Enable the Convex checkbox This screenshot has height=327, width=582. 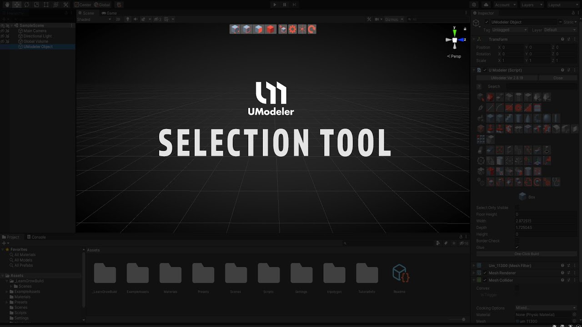517,288
